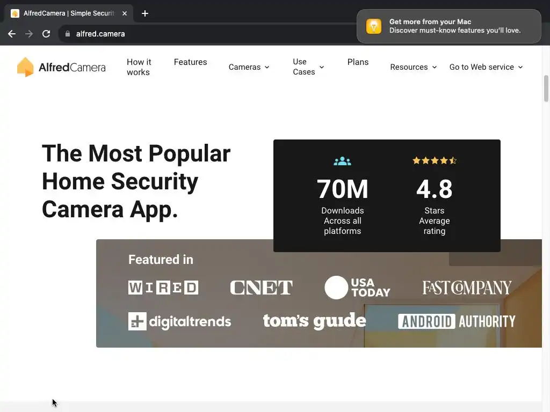
Task: Click the Android Authority logo
Action: (x=457, y=321)
